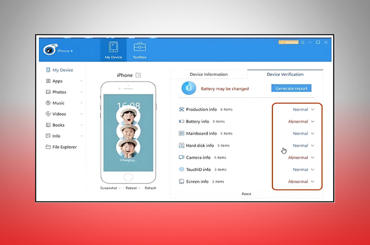Click the Retest link
Viewport: 370px width, 245px height.
click(246, 194)
